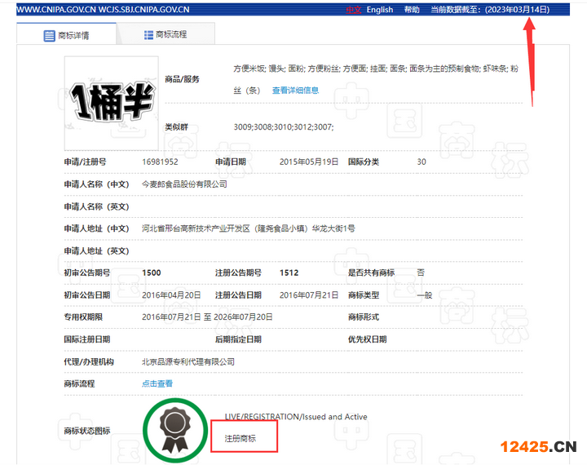Switch to the 商标流程 tab

coord(166,34)
